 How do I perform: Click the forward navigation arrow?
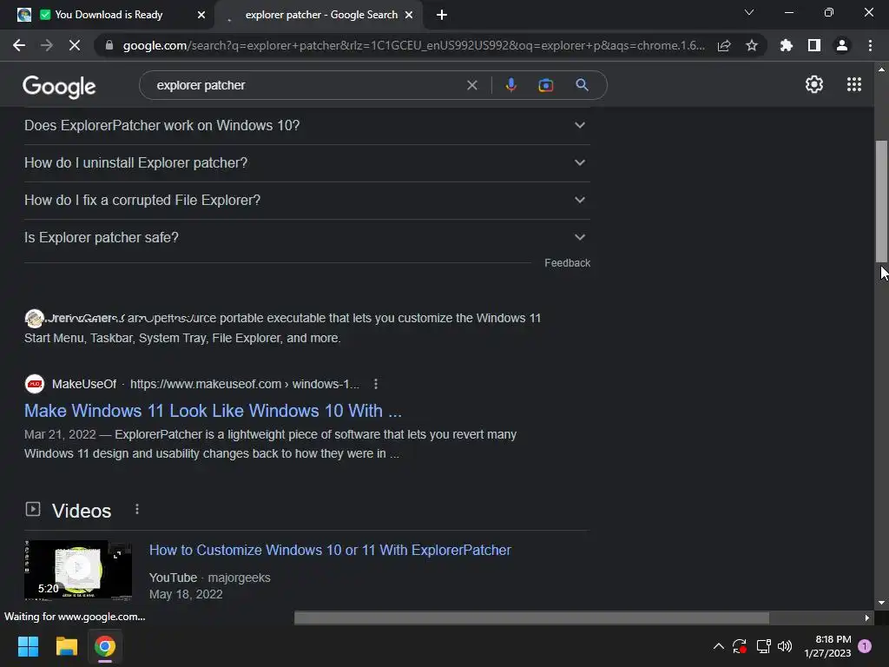pos(47,45)
